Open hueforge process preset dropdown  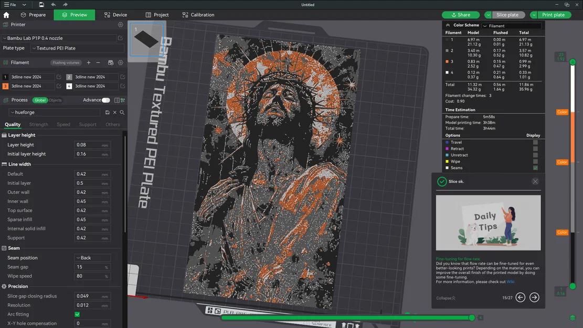pyautogui.click(x=54, y=112)
